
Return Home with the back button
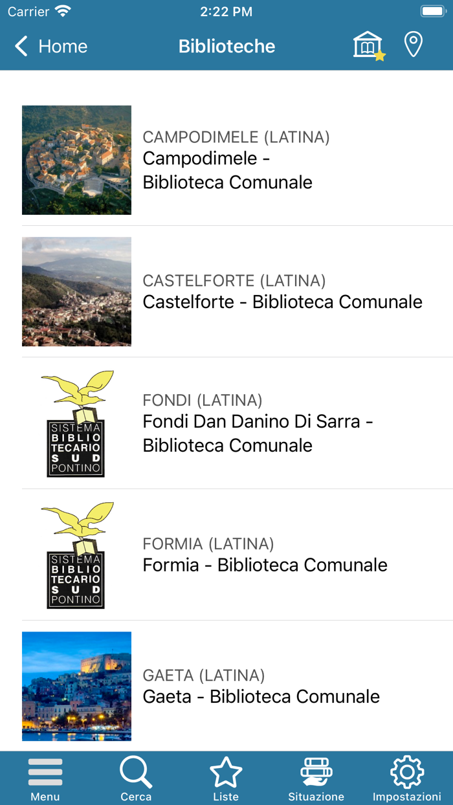(50, 46)
